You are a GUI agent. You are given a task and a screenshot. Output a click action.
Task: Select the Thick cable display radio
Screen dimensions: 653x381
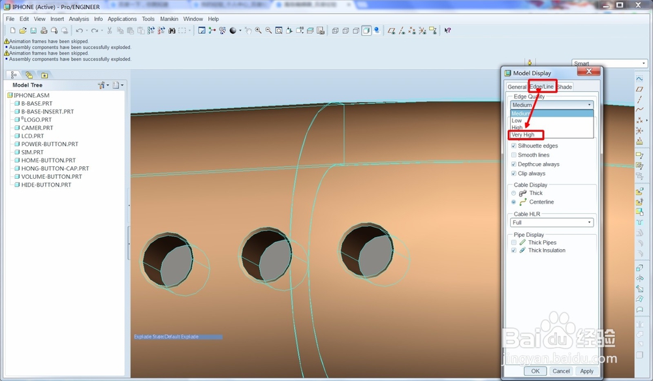coord(513,193)
